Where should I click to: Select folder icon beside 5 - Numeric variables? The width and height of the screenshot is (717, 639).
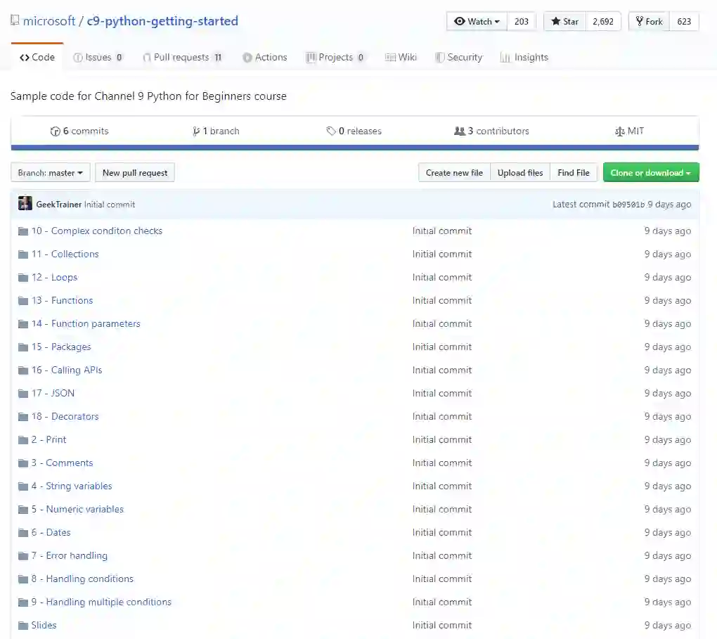click(x=23, y=510)
